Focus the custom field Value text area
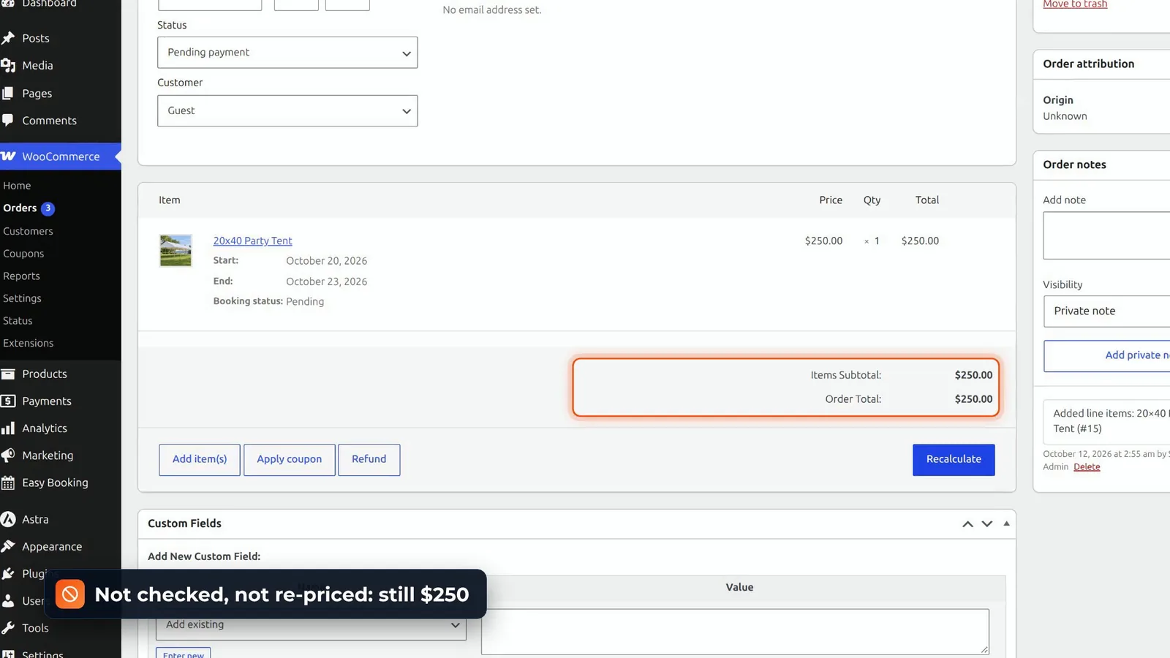1170x658 pixels. tap(735, 632)
